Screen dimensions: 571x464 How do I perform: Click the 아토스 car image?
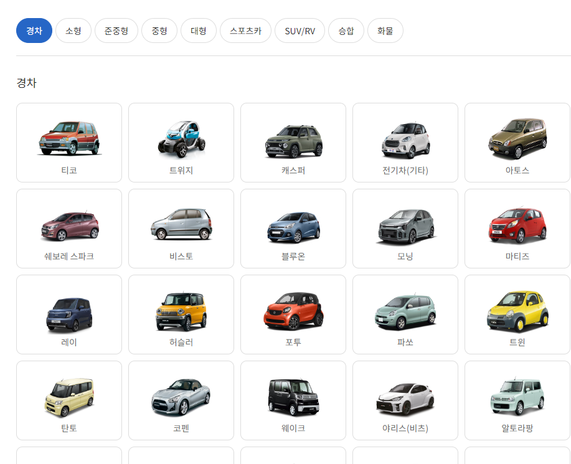coord(517,138)
